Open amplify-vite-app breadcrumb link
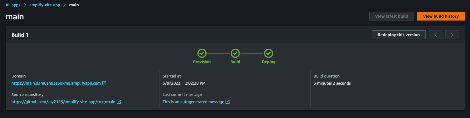This screenshot has height=118, width=470. [x=45, y=5]
